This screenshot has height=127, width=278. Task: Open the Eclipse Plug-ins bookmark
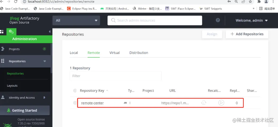click(82, 8)
